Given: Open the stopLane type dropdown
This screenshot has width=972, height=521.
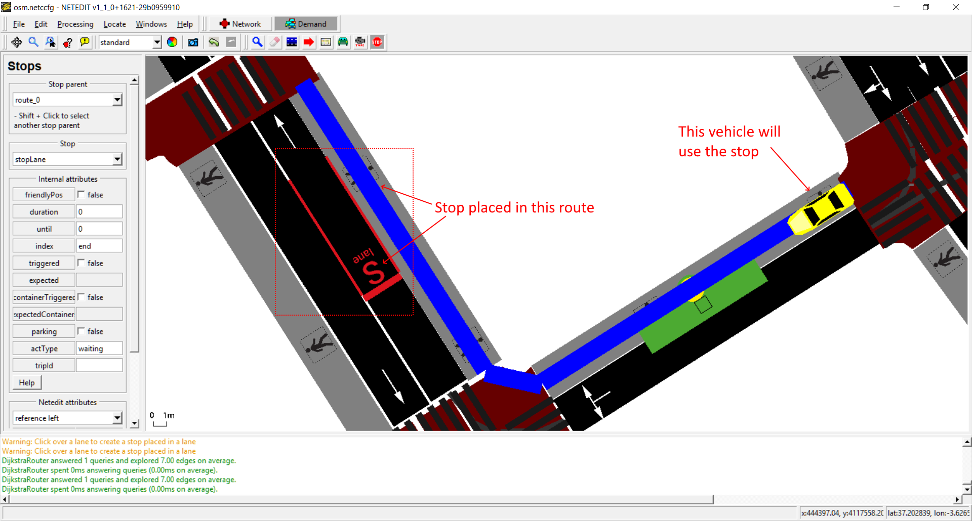Looking at the screenshot, I should [x=117, y=159].
